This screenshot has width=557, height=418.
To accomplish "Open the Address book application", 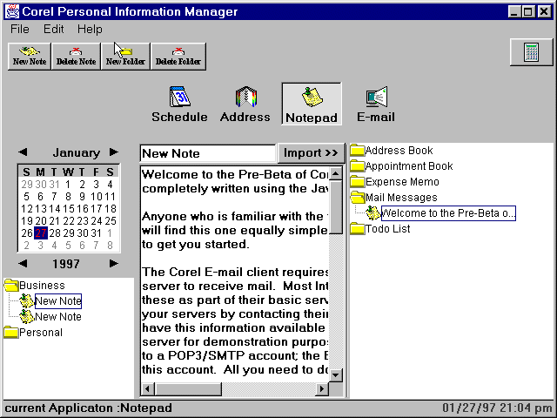I will point(245,104).
